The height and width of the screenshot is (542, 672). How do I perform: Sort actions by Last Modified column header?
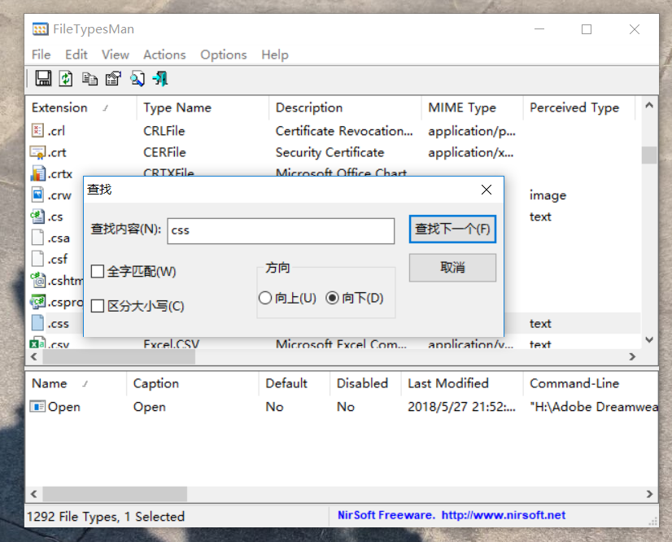click(462, 383)
